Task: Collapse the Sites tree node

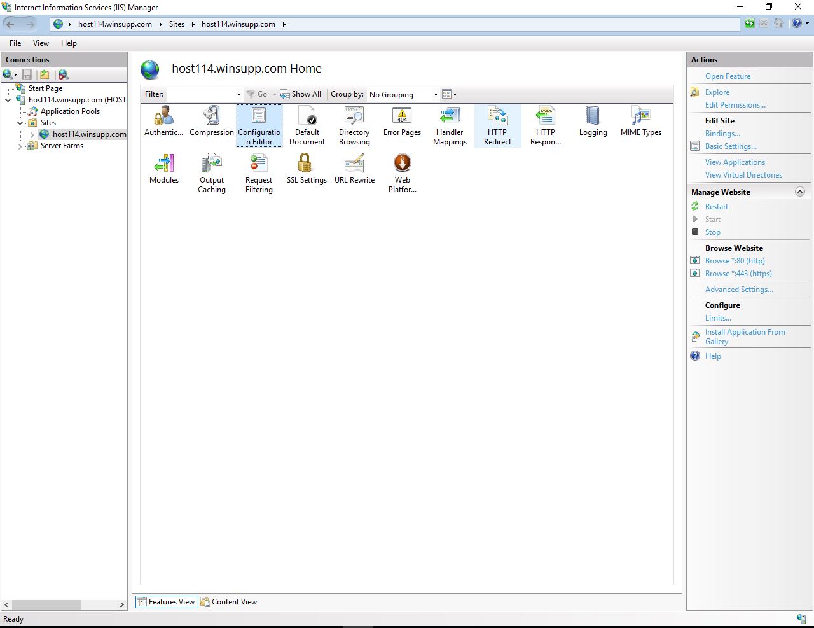Action: pyautogui.click(x=20, y=123)
